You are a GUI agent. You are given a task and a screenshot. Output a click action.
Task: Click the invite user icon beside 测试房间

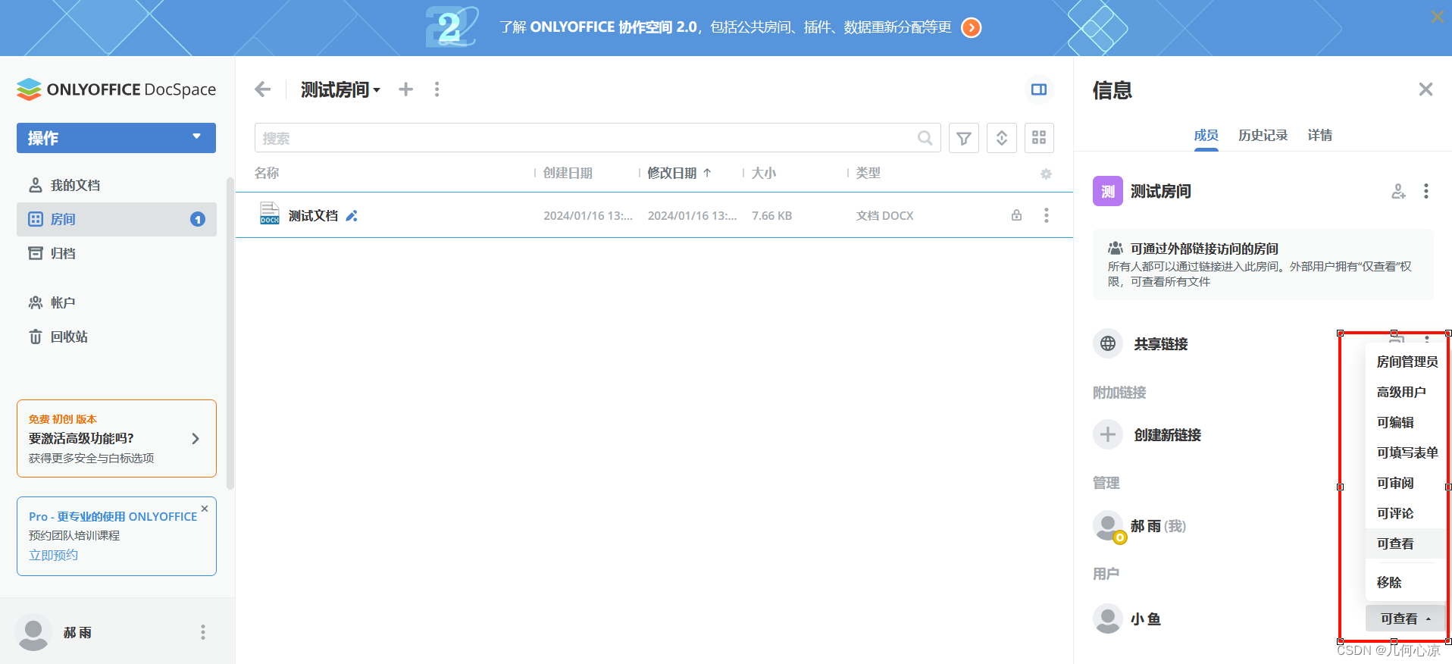[1398, 191]
